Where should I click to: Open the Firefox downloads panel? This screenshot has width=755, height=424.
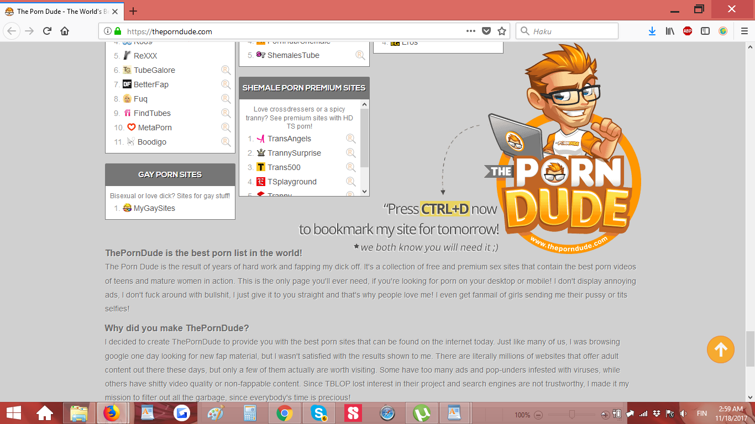652,31
